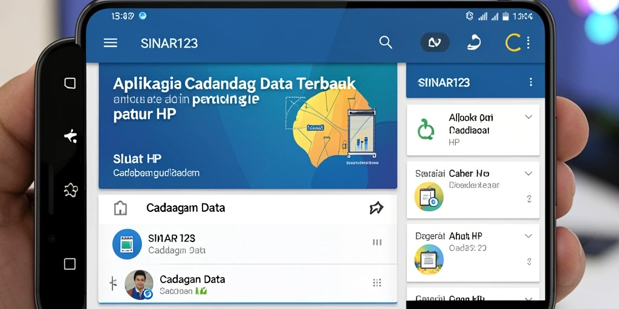Click the round icon in Caher No card
The width and height of the screenshot is (619, 309).
pyautogui.click(x=429, y=197)
